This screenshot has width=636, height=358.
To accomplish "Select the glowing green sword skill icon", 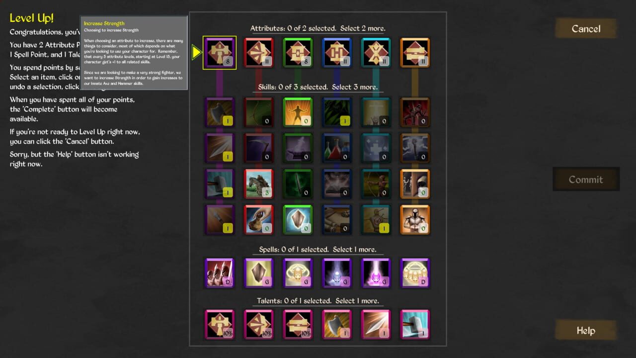I will (298, 183).
